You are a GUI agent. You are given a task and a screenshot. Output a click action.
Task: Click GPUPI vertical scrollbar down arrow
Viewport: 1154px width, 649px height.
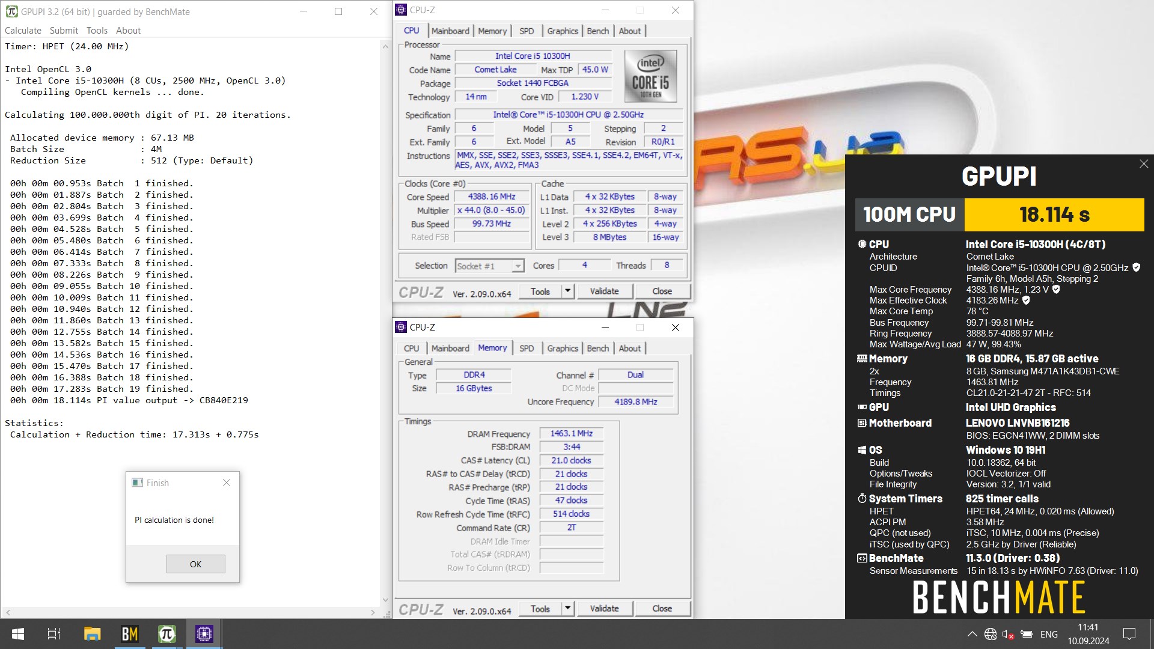click(386, 600)
